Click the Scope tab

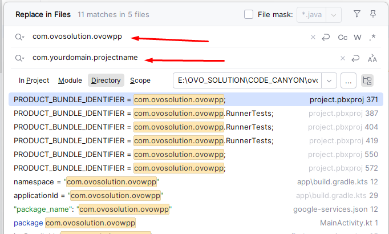coord(140,80)
